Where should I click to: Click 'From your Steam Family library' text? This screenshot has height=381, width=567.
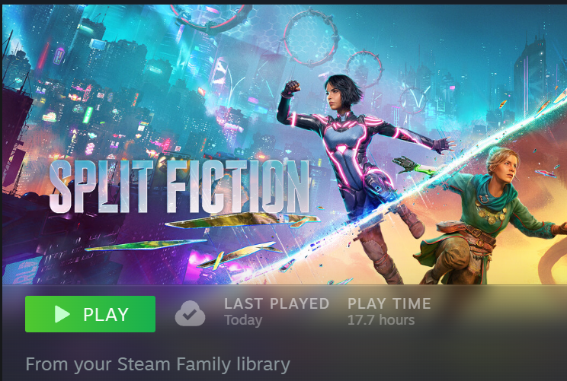(x=158, y=364)
